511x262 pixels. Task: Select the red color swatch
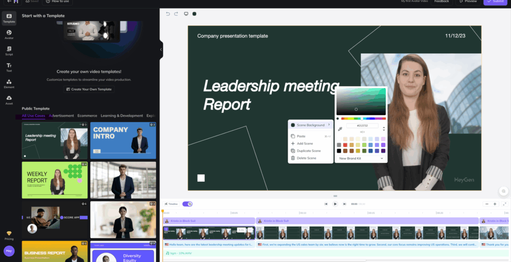point(345,145)
